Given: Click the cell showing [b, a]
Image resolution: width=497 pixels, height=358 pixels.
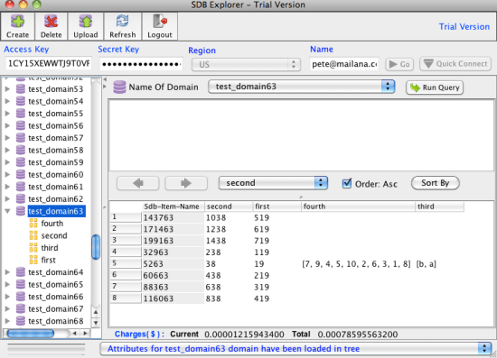Looking at the screenshot, I should click(439, 263).
